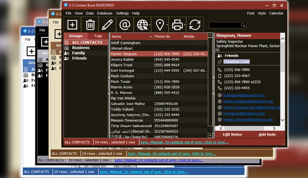The height and width of the screenshot is (178, 308).
Task: Click the Delete contact trash icon
Action: (x=90, y=25)
